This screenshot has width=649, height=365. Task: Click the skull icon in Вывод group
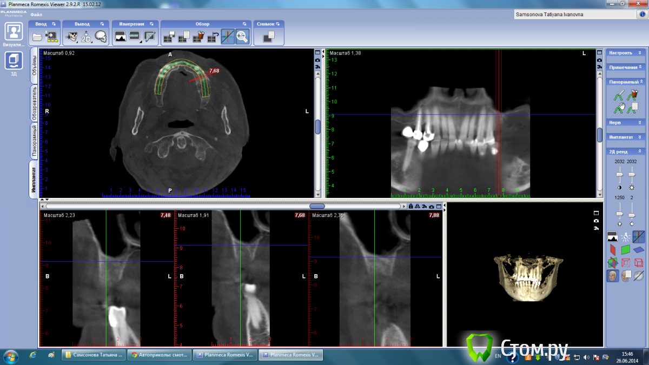point(101,37)
